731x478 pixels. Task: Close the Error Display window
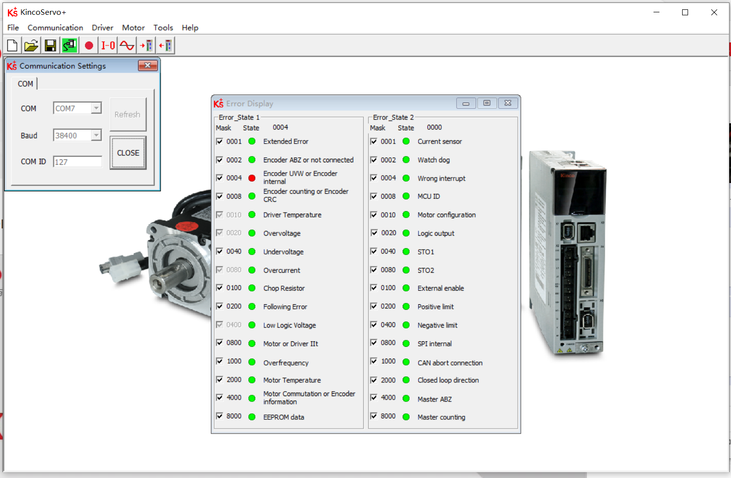(508, 103)
